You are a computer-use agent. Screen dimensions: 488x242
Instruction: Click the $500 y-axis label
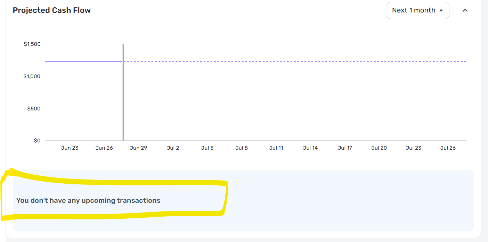pyautogui.click(x=34, y=109)
